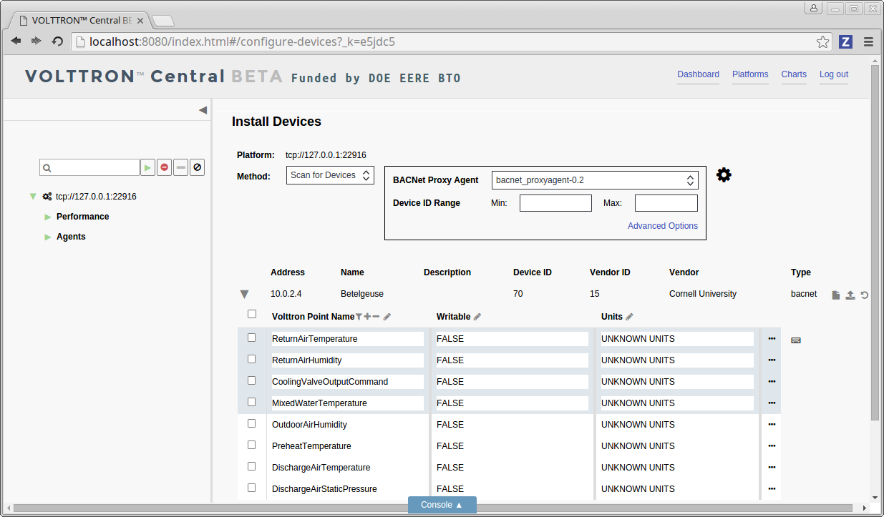Open the ellipsis menu for DischargeAirTemperature row
884x517 pixels.
pos(772,468)
